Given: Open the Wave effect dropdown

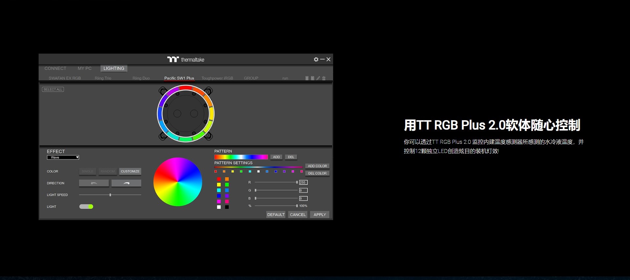Looking at the screenshot, I should (63, 157).
